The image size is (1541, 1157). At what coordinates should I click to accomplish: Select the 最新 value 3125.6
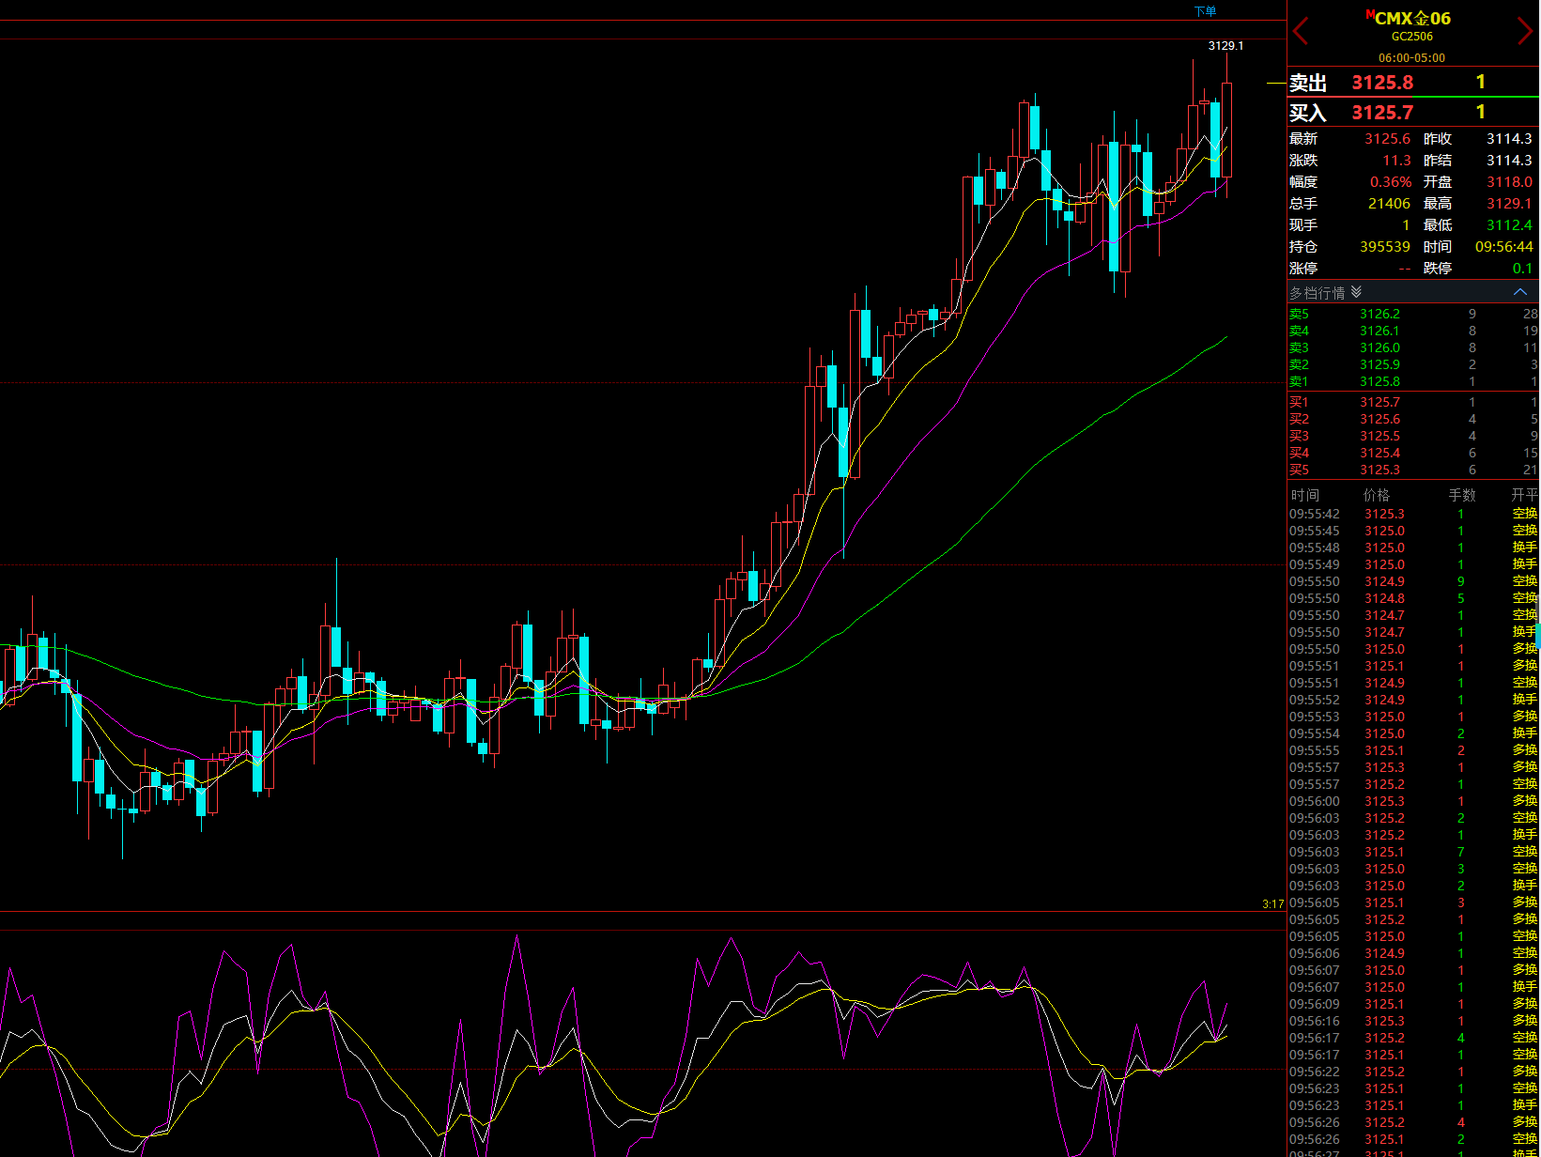coord(1387,139)
